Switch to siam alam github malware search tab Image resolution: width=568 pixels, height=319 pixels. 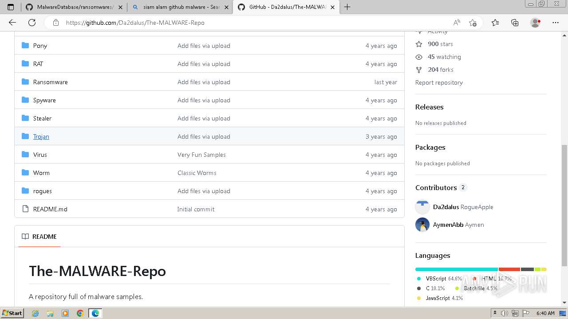click(181, 7)
